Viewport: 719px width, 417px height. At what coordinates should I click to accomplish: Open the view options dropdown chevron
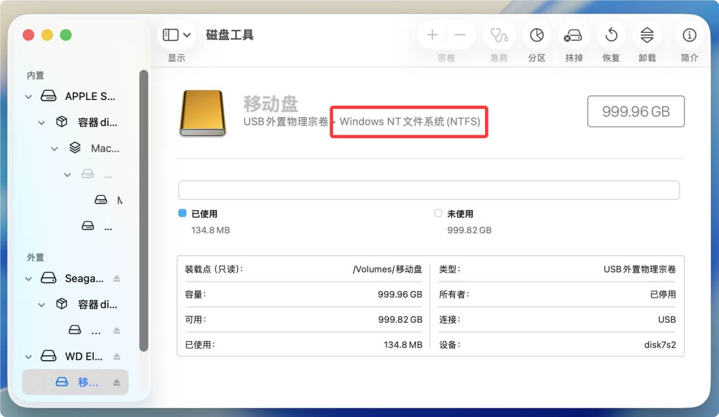(187, 35)
